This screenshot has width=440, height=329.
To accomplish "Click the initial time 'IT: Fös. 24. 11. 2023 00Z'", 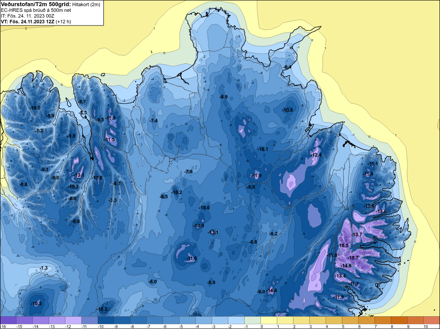I will (x=27, y=16).
